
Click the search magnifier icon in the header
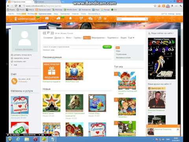click(x=146, y=19)
